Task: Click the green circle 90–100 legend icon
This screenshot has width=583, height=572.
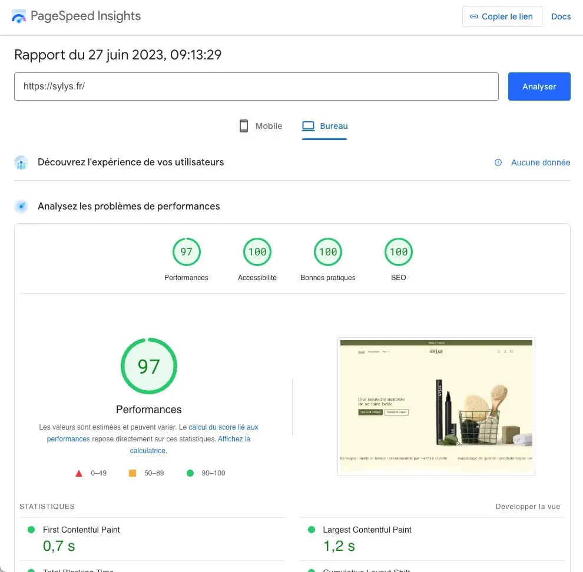Action: click(190, 473)
